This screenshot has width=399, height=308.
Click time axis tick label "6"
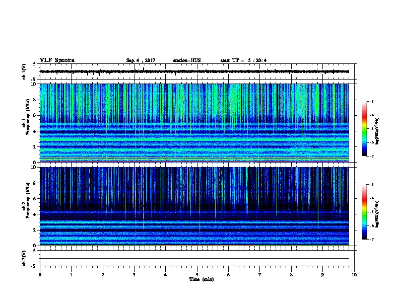point(229,275)
